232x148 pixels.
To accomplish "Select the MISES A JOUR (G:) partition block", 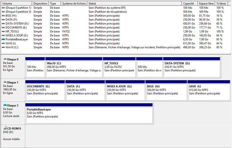I will click(x=125, y=90).
